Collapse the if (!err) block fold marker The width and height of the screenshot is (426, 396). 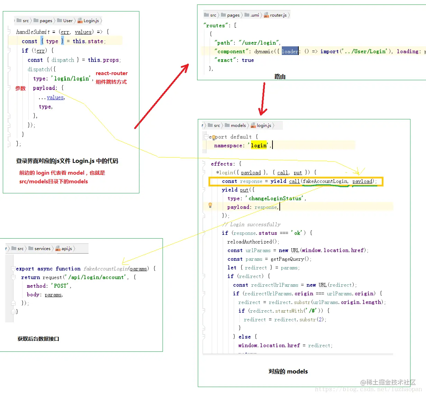[9, 50]
